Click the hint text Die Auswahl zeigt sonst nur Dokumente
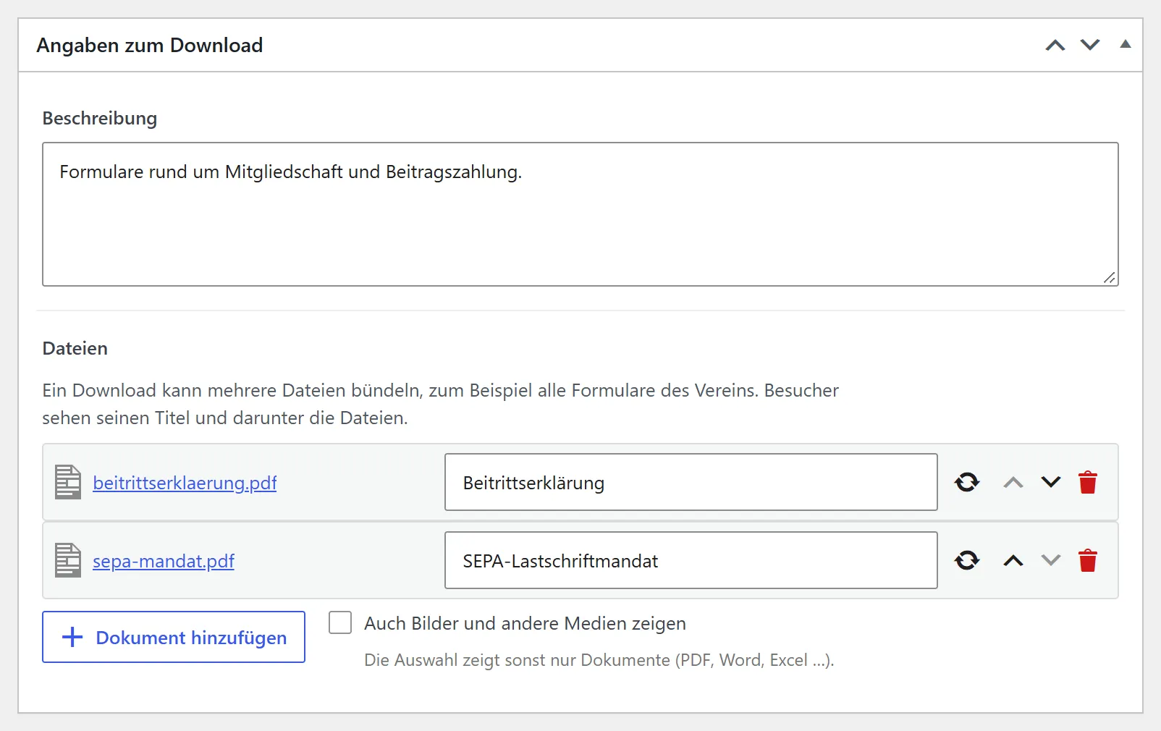The image size is (1161, 731). 599,660
